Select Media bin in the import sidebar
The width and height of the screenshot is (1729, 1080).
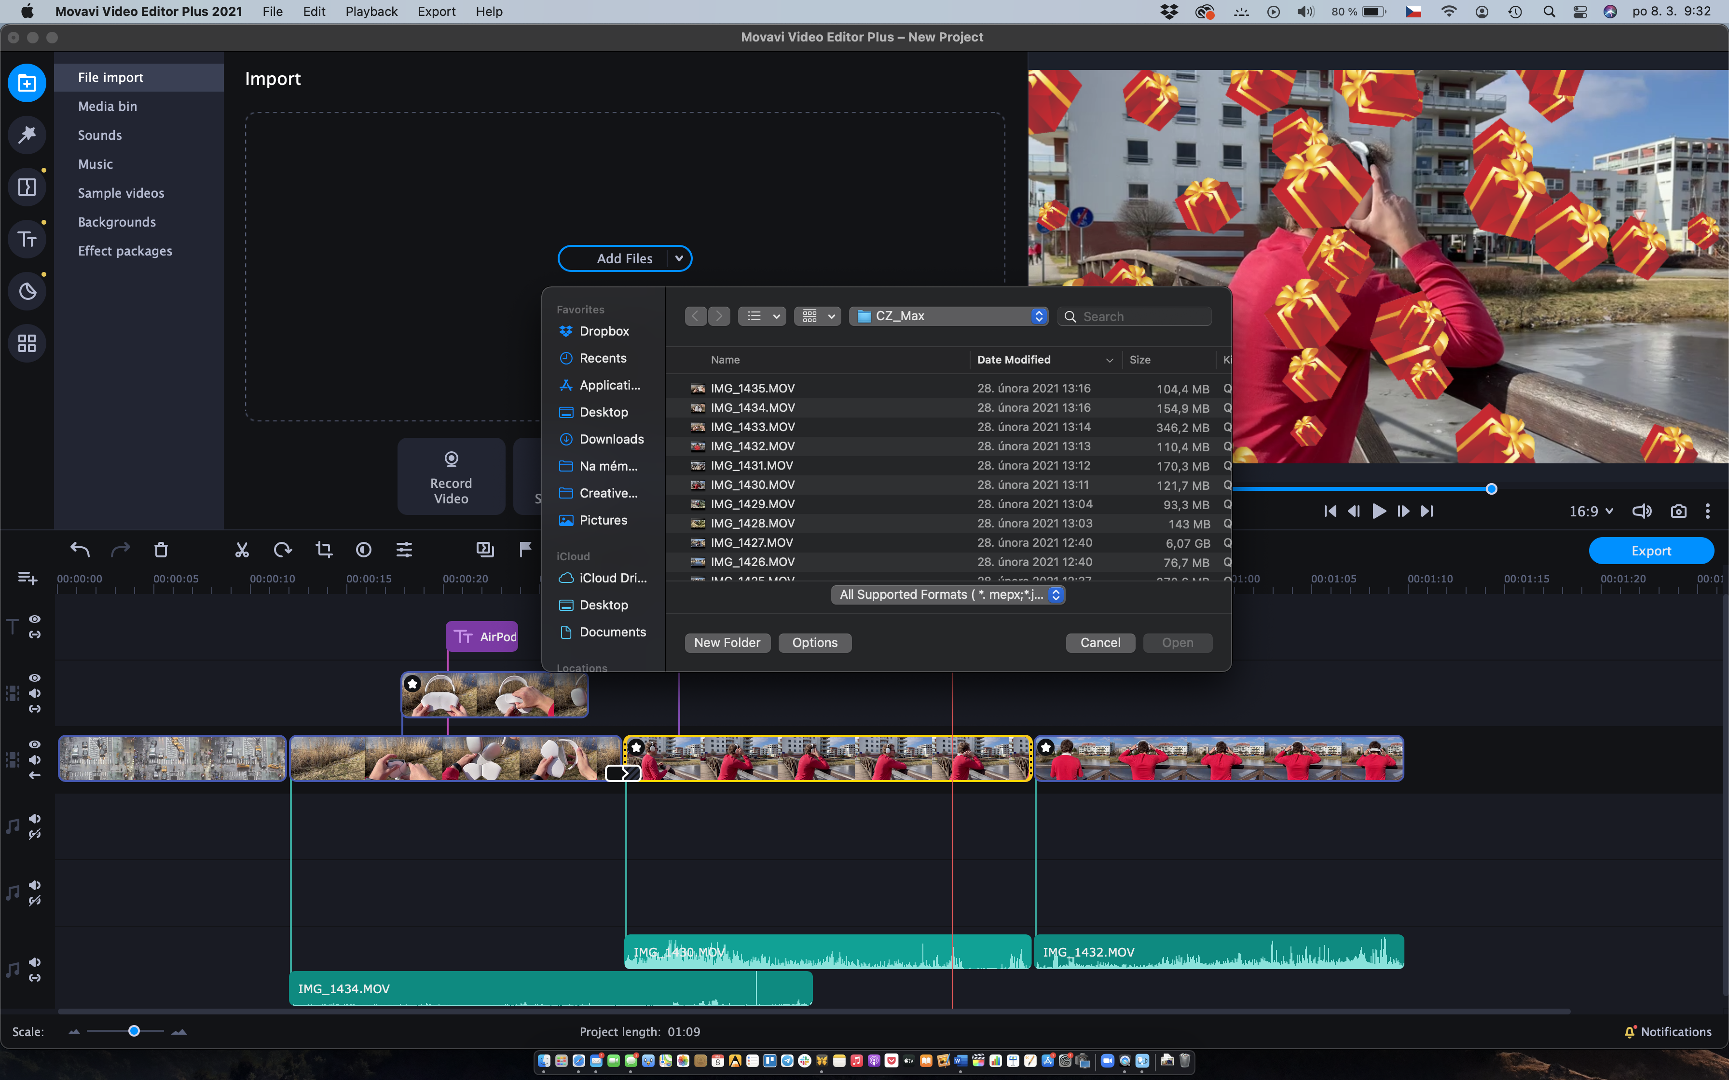pos(107,106)
